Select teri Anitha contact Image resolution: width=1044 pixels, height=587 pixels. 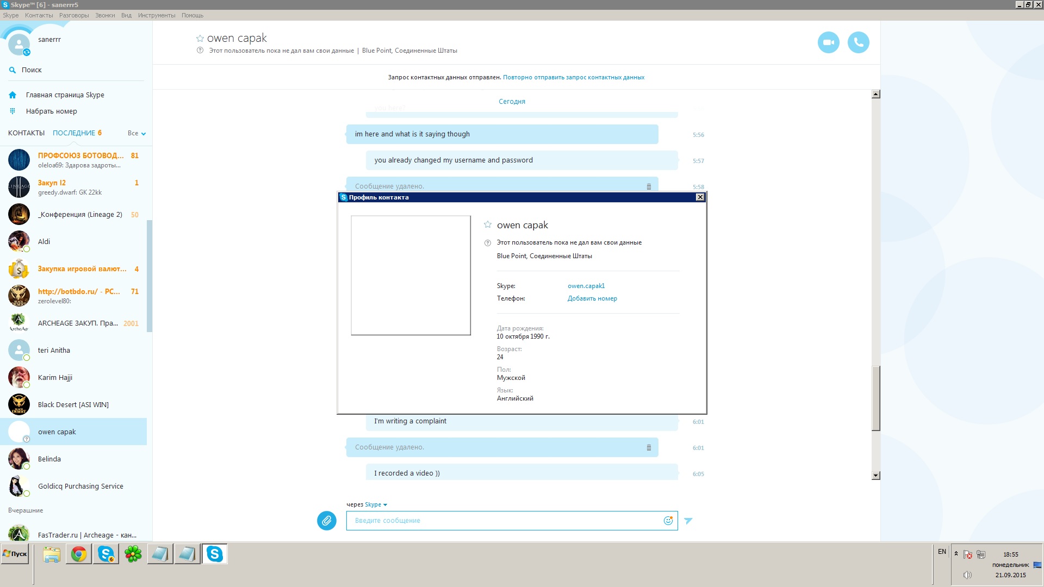point(73,350)
